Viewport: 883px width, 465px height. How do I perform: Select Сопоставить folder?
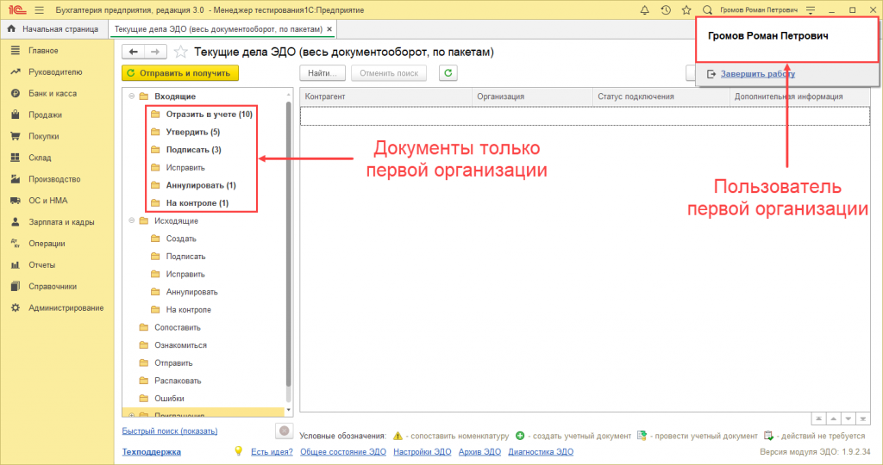click(x=178, y=327)
